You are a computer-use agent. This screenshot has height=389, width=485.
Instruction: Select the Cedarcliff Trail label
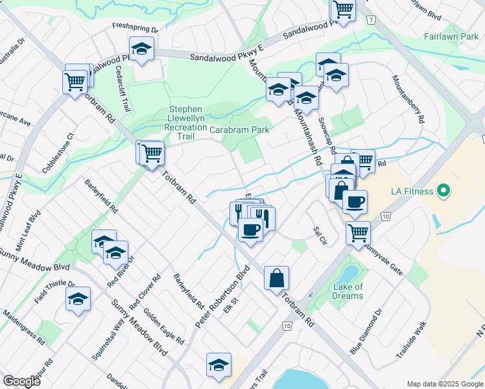pyautogui.click(x=123, y=88)
